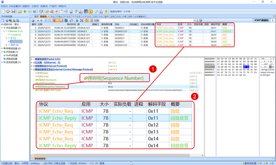This screenshot has height=165, width=276.
Task: Expand the 以太网 - II [Ethernet - II] node
Action: (32, 62)
